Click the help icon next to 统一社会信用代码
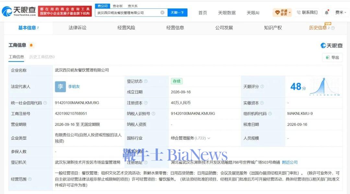The height and width of the screenshot is (194, 350). pos(45,103)
